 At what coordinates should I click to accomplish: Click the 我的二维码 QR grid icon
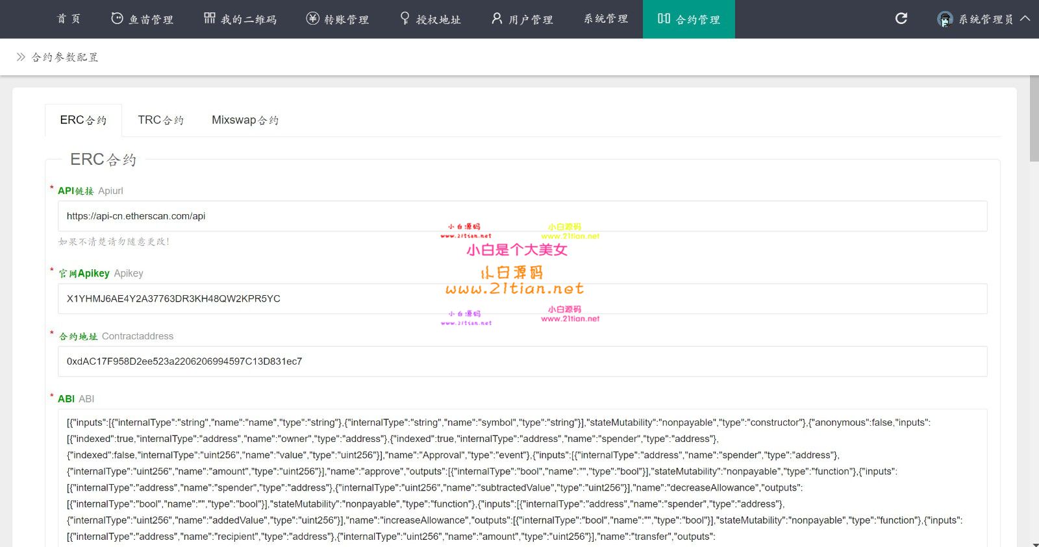[x=209, y=19]
